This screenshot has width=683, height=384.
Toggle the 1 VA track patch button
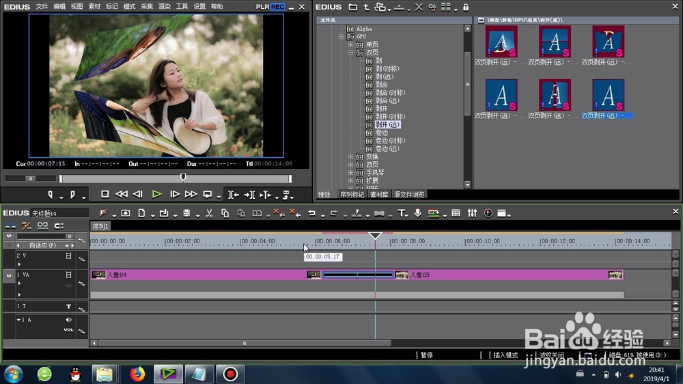[9, 275]
